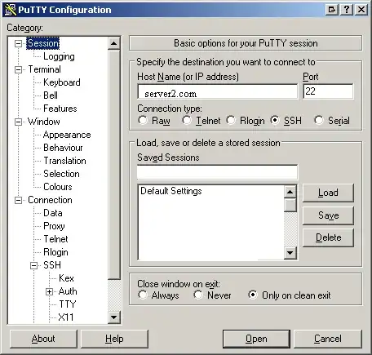Click the Save session button

[328, 215]
